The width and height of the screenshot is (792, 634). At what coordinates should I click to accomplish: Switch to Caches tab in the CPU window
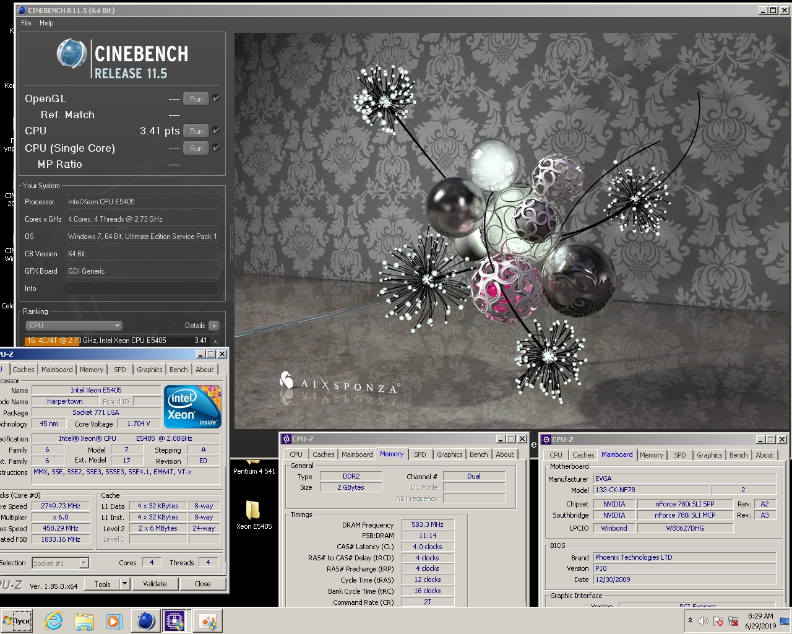(x=24, y=370)
